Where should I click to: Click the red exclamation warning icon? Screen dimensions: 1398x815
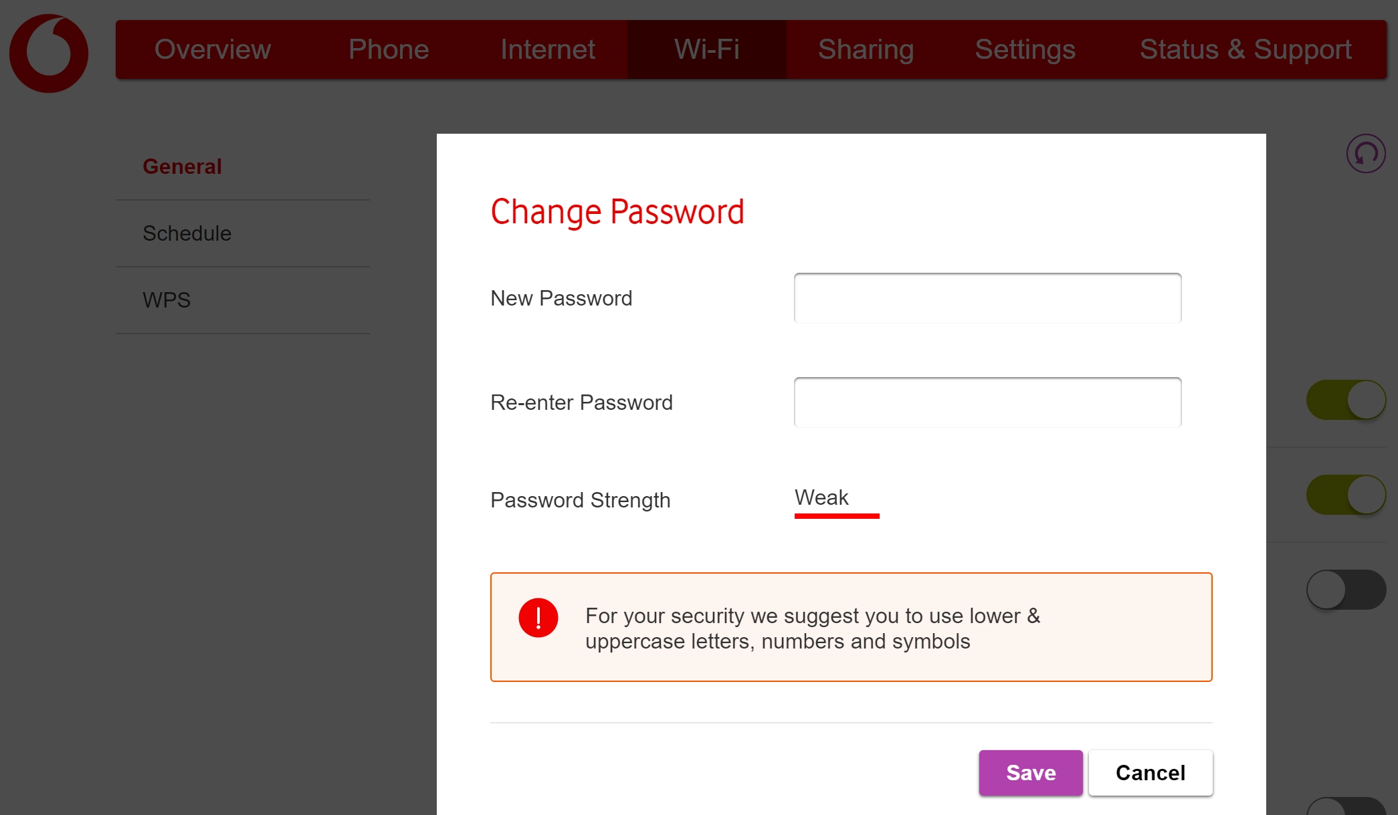[538, 618]
